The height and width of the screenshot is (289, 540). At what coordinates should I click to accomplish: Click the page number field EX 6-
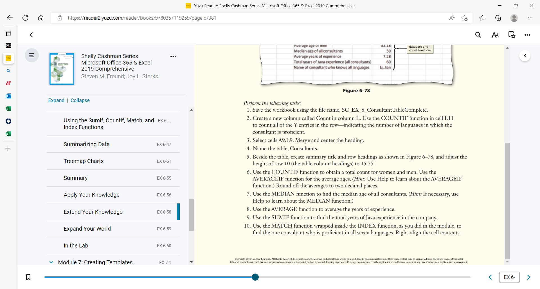click(x=509, y=277)
